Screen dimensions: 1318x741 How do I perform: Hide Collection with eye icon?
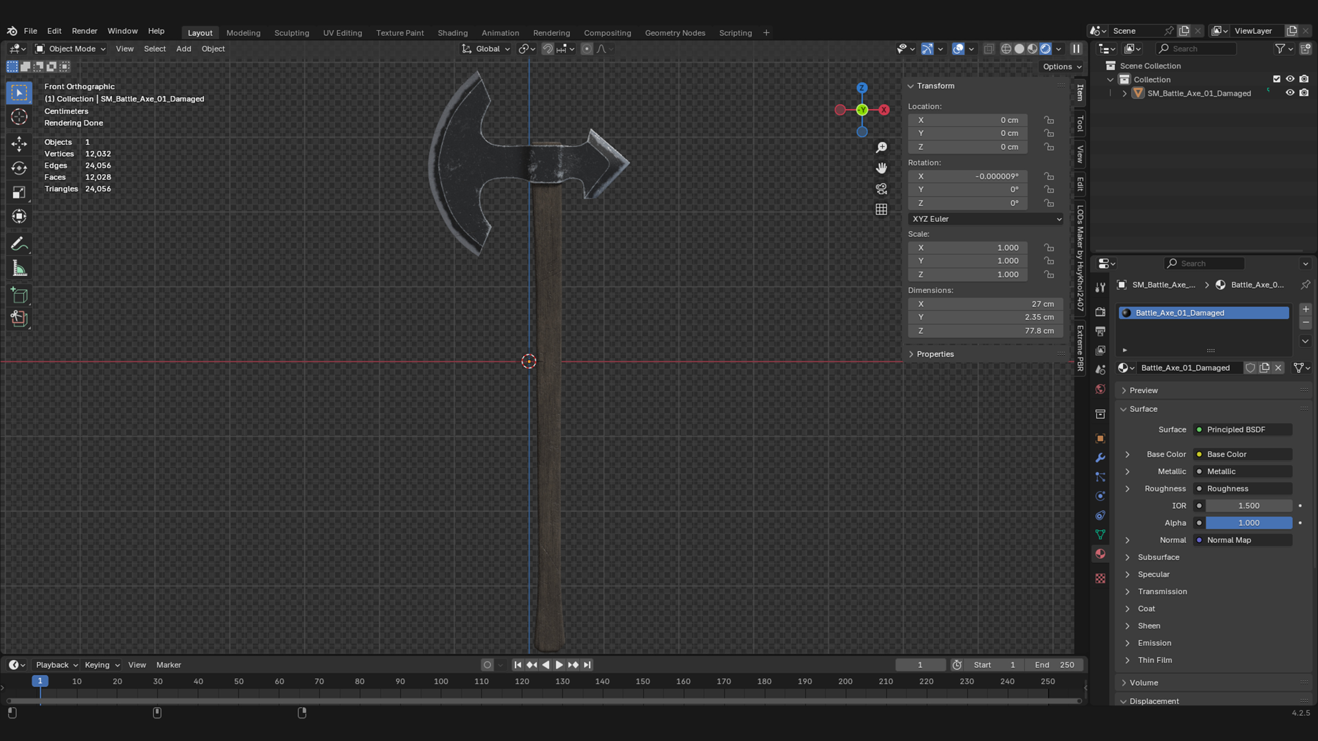click(1290, 79)
